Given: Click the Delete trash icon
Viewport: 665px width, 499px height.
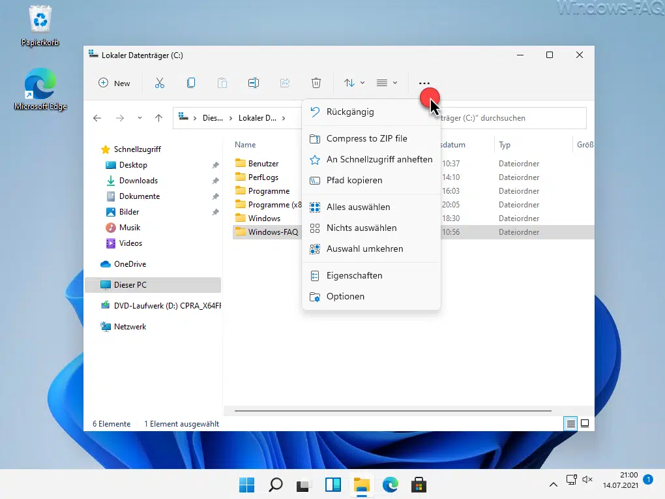Looking at the screenshot, I should 316,83.
